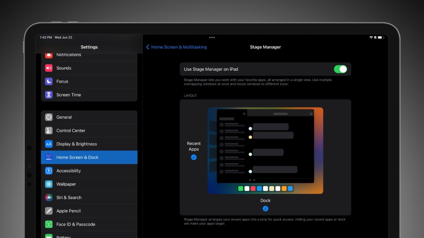Viewport: 424px width, 238px height.
Task: Tap the Screen Time hourglass icon
Action: point(49,95)
